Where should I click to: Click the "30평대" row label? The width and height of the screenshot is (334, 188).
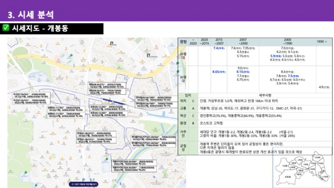pyautogui.click(x=183, y=79)
